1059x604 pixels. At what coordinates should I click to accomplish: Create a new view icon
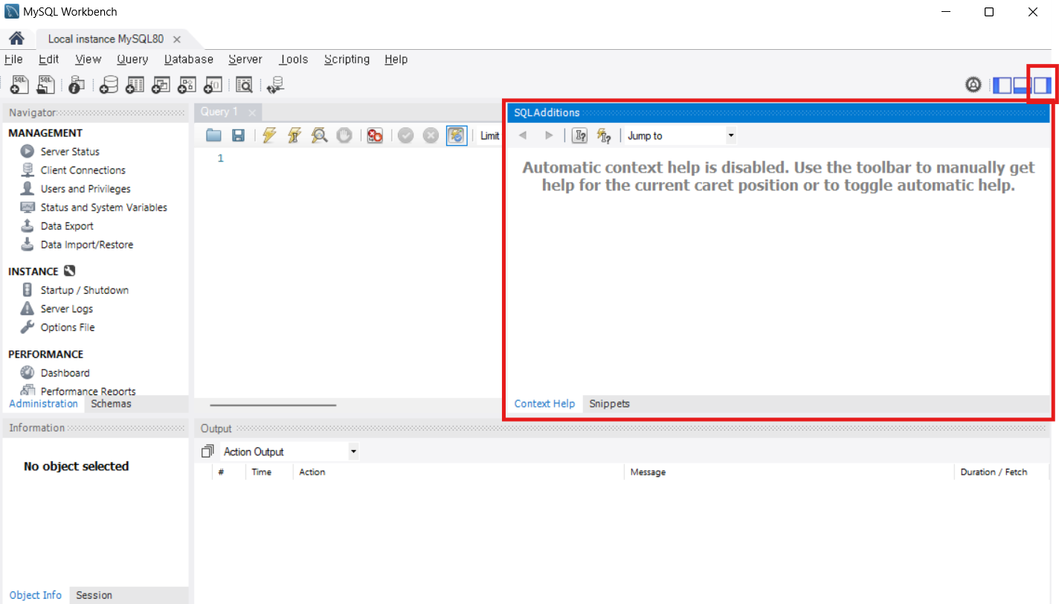click(161, 85)
